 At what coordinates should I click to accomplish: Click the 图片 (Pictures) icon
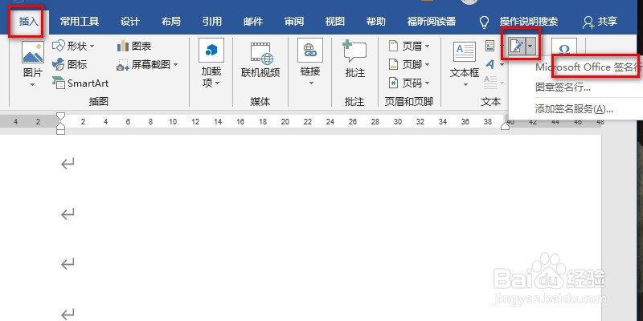click(33, 52)
